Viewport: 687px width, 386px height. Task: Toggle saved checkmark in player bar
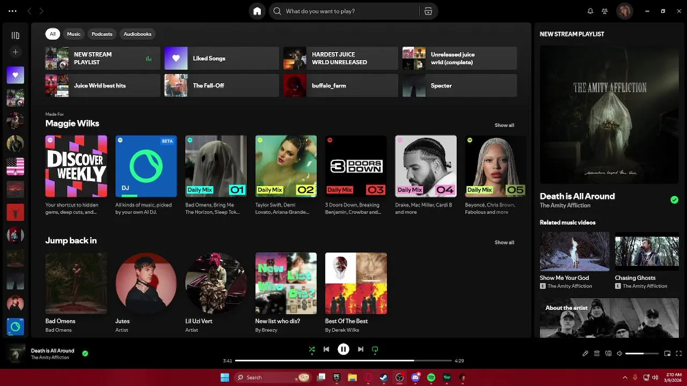click(x=85, y=353)
